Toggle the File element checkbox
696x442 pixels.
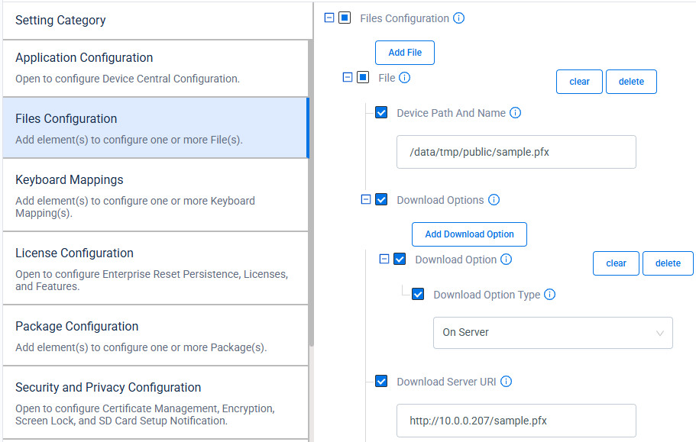363,78
